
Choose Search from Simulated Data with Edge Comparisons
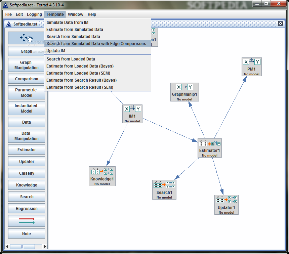click(x=98, y=43)
